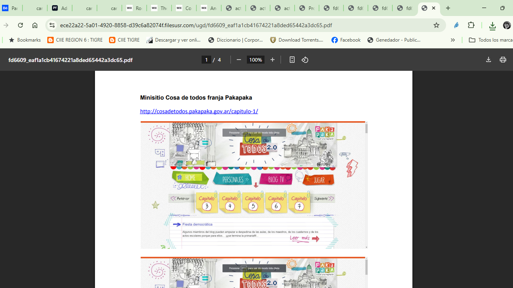Open Descargar y ver onli... bookmark
Viewport: 513px width, 288px height.
tap(174, 40)
